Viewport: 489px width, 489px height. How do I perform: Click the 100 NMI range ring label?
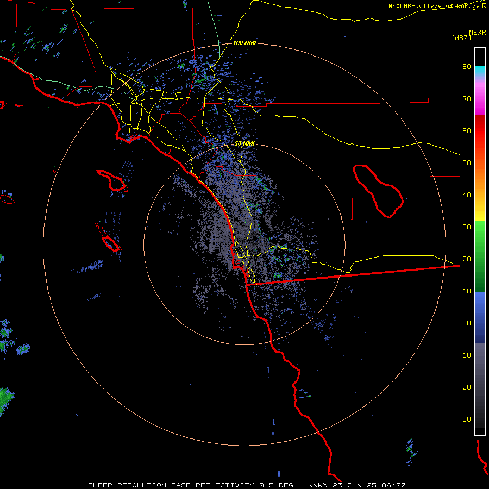pos(244,43)
